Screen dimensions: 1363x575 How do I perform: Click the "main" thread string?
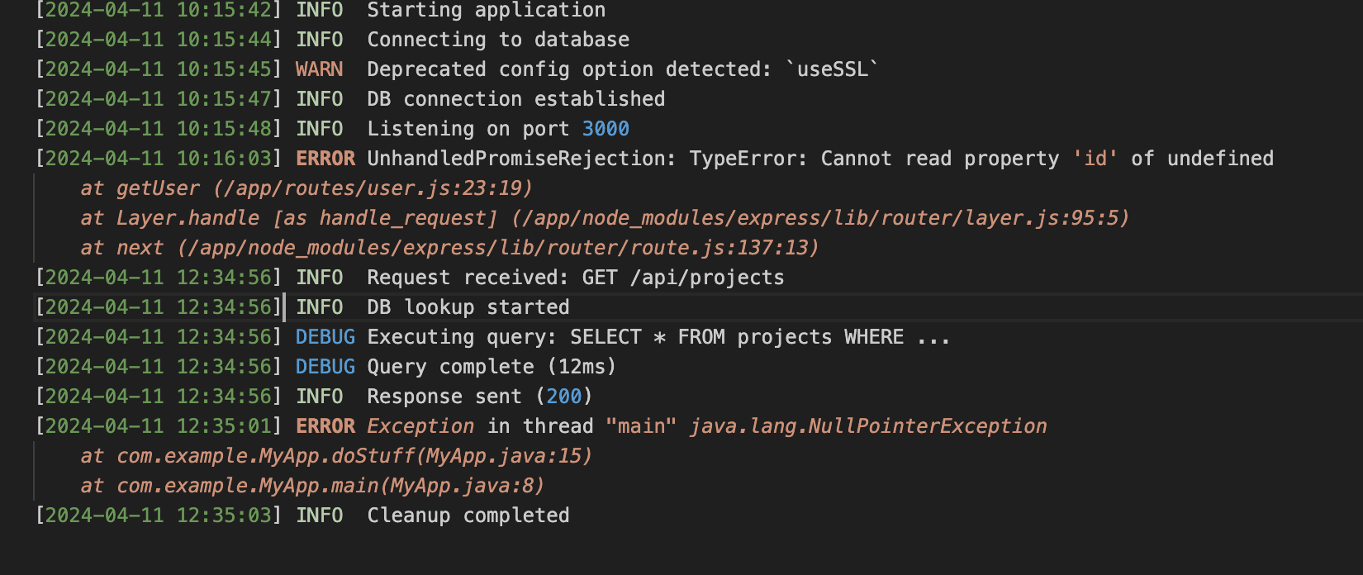[x=641, y=426]
